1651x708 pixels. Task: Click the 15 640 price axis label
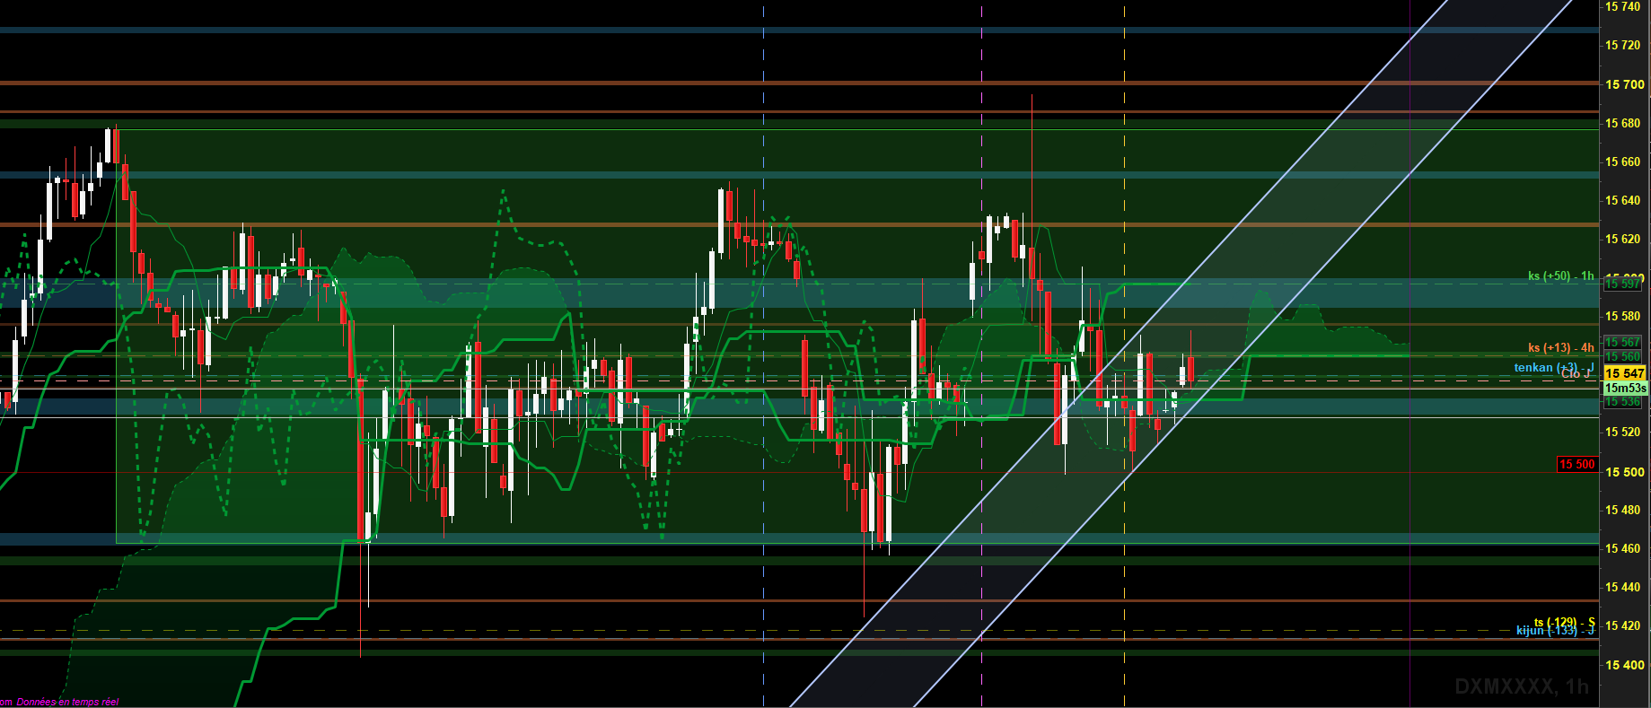[x=1623, y=200]
